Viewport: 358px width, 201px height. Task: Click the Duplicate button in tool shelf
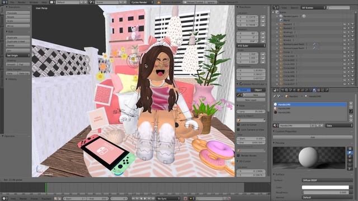point(18,37)
